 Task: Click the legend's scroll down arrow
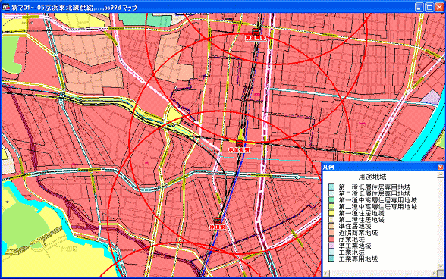(x=440, y=266)
